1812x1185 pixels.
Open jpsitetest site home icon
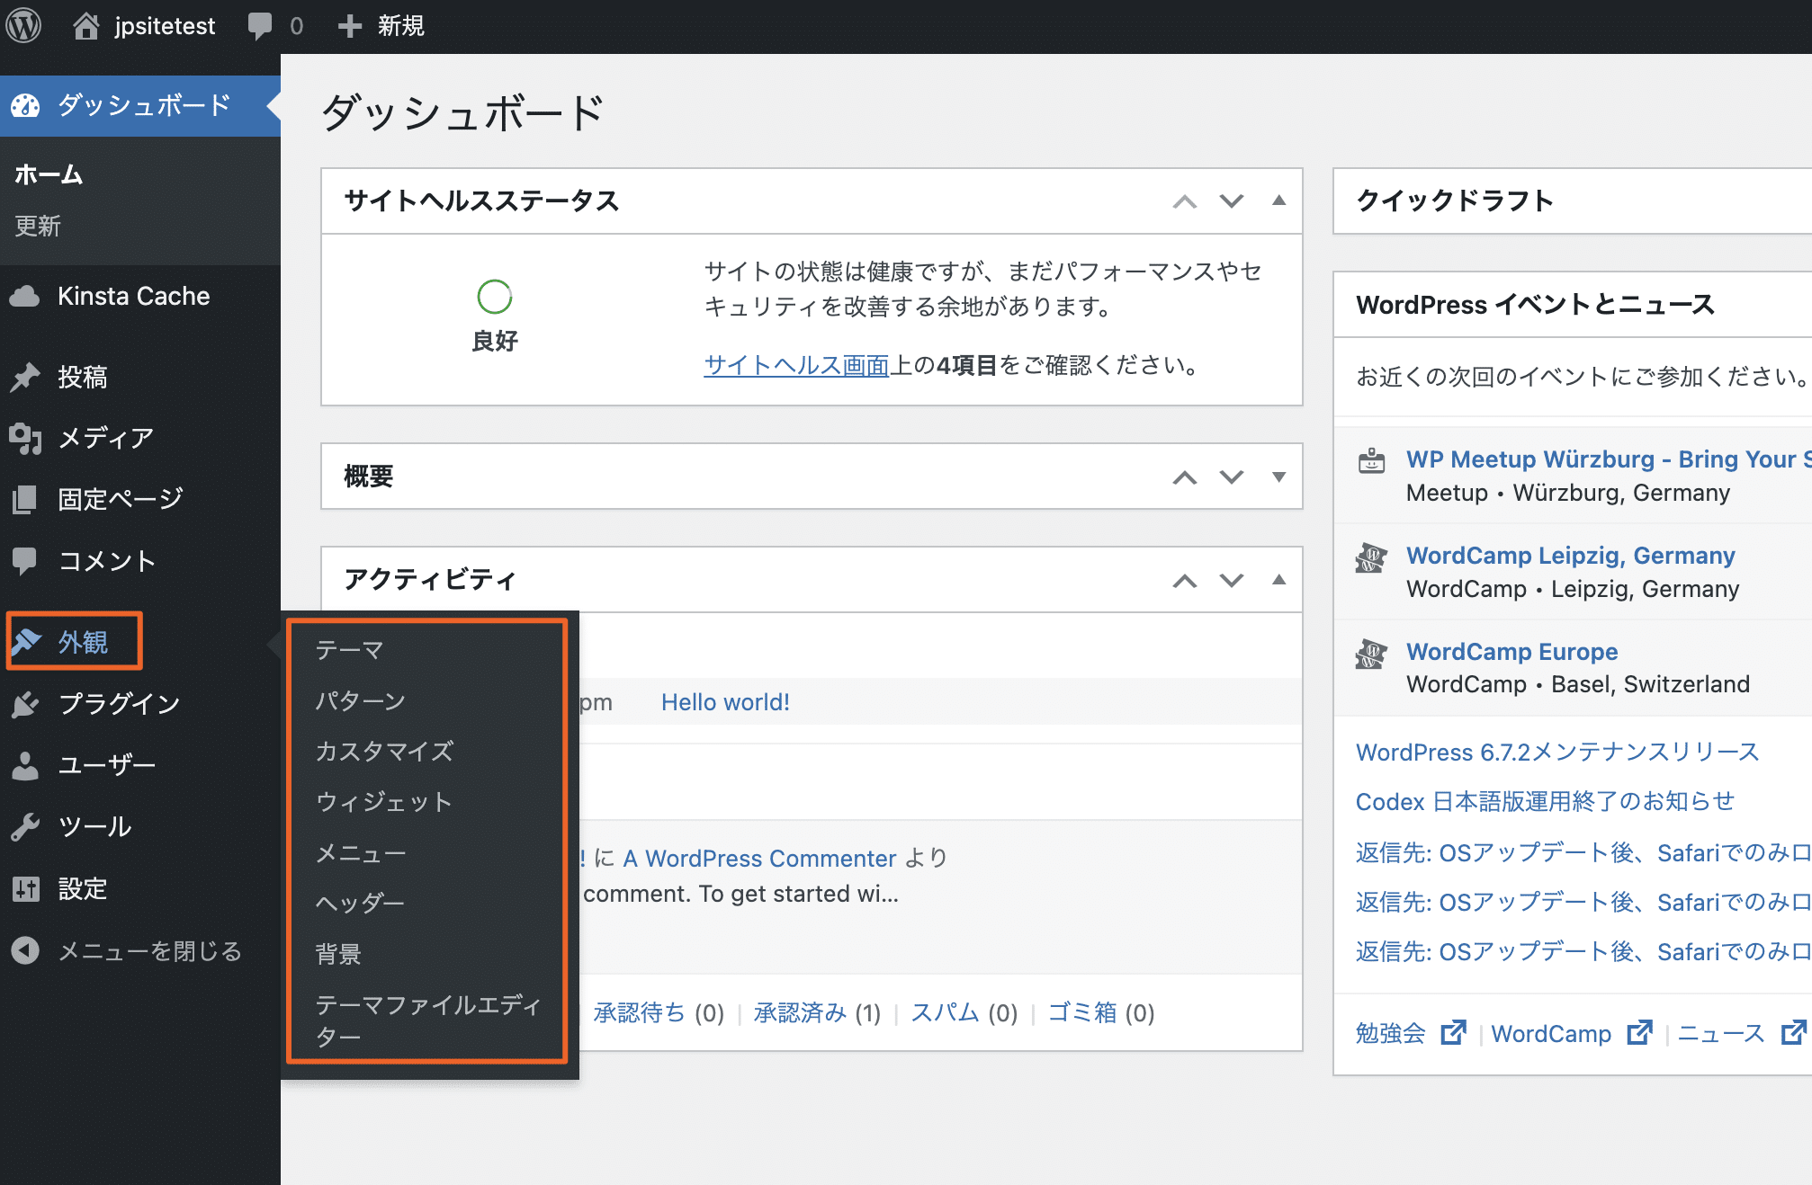tap(86, 25)
